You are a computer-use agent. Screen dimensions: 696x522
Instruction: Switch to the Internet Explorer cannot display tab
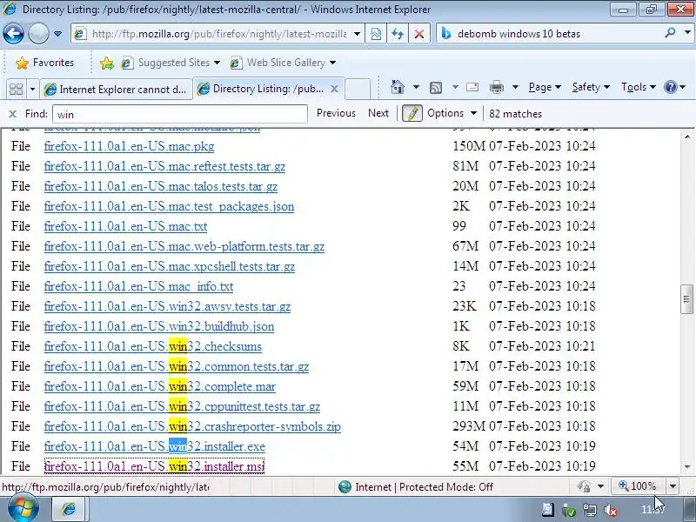click(x=117, y=90)
